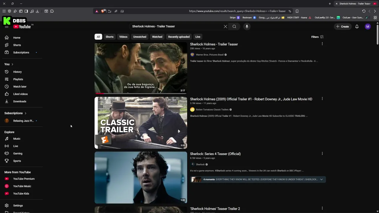Open the browser apps grid icon
The image size is (379, 213).
pyautogui.click(x=375, y=17)
